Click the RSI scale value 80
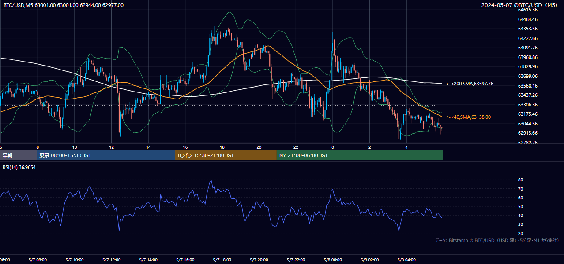This screenshot has height=264, width=564. coord(520,180)
